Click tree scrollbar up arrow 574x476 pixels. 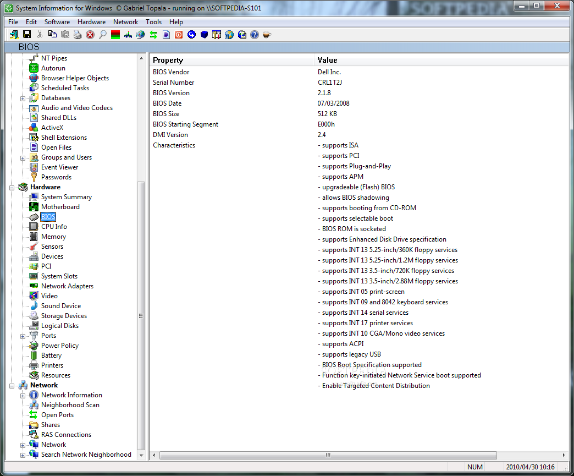(141, 58)
